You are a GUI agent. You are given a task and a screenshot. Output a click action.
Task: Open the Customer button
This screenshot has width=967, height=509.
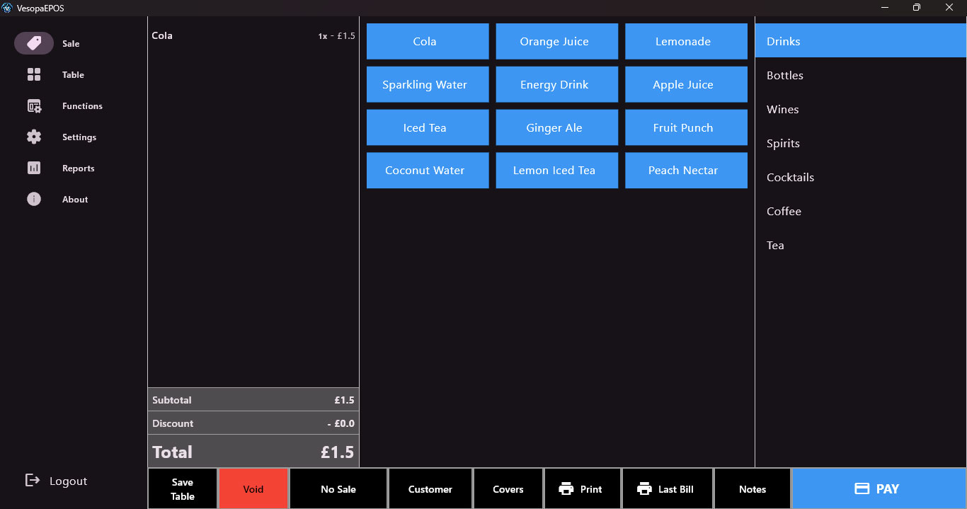click(x=430, y=488)
